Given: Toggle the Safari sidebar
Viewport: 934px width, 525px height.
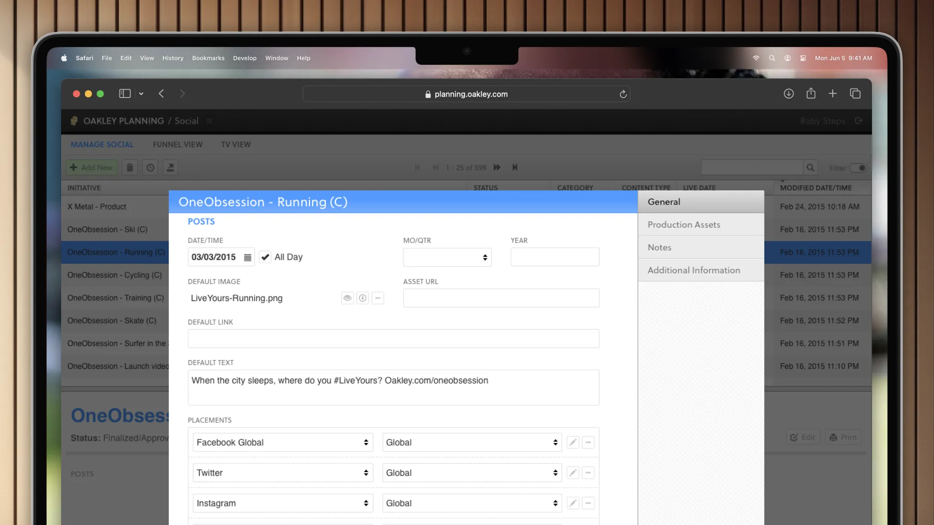Looking at the screenshot, I should coord(125,93).
